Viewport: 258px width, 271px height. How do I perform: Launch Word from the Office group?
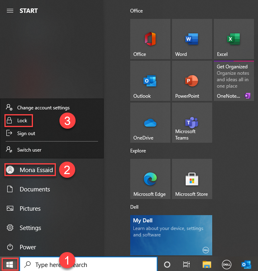192,39
